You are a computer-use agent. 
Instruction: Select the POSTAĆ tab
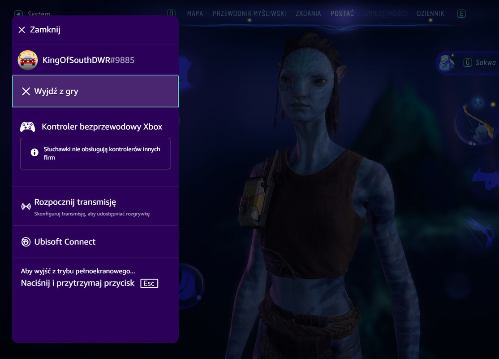point(342,13)
